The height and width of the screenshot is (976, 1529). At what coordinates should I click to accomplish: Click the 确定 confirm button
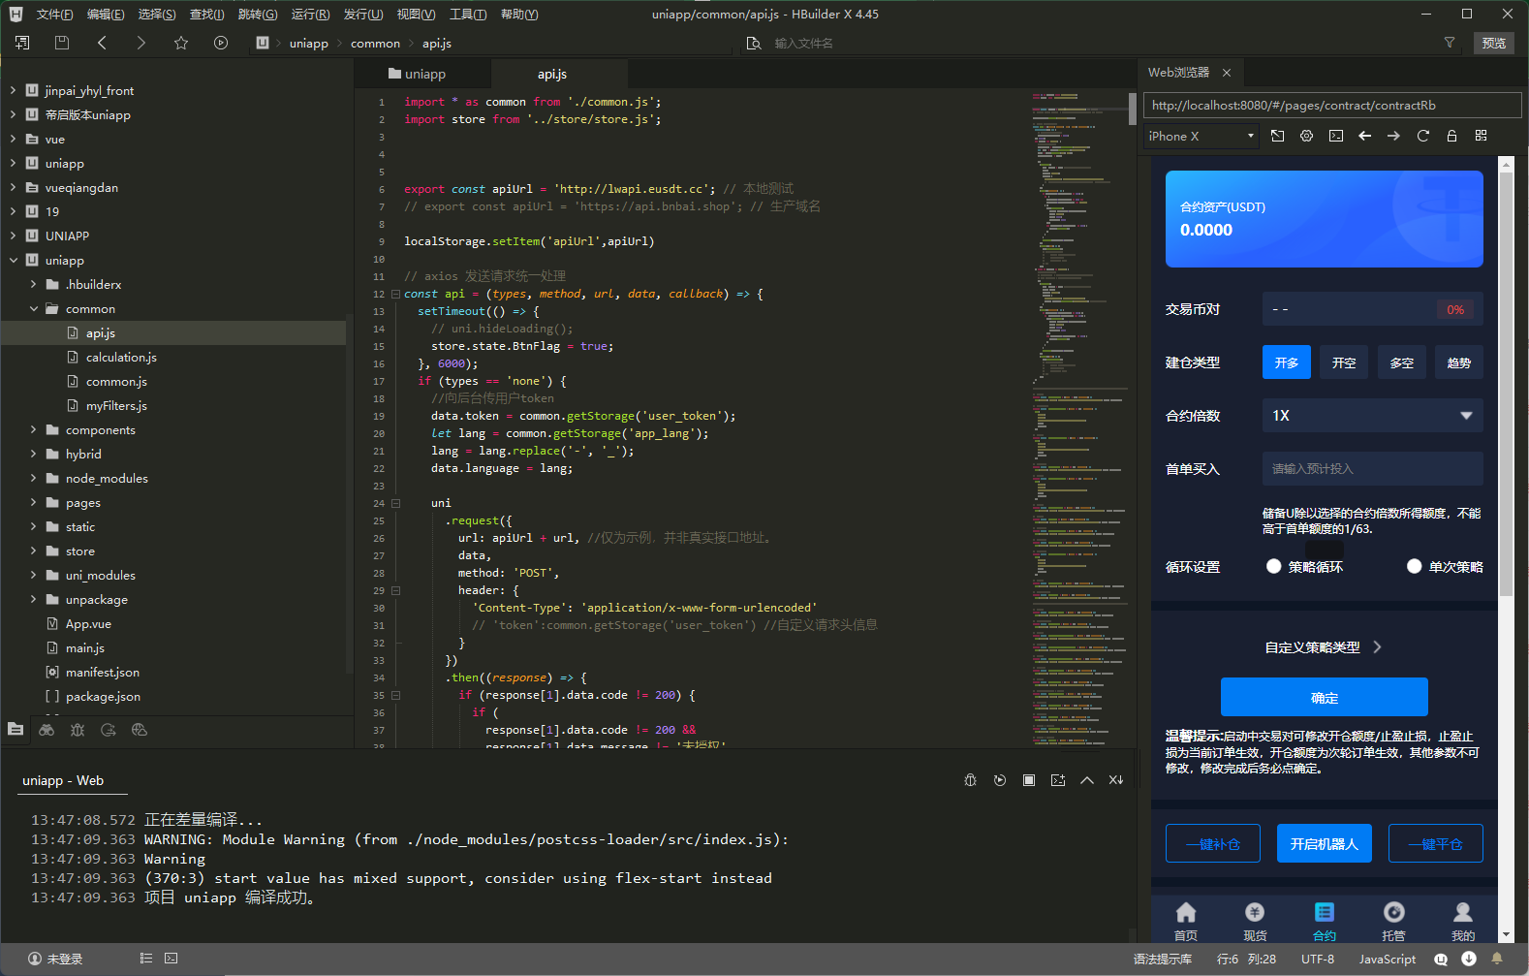[x=1324, y=698]
